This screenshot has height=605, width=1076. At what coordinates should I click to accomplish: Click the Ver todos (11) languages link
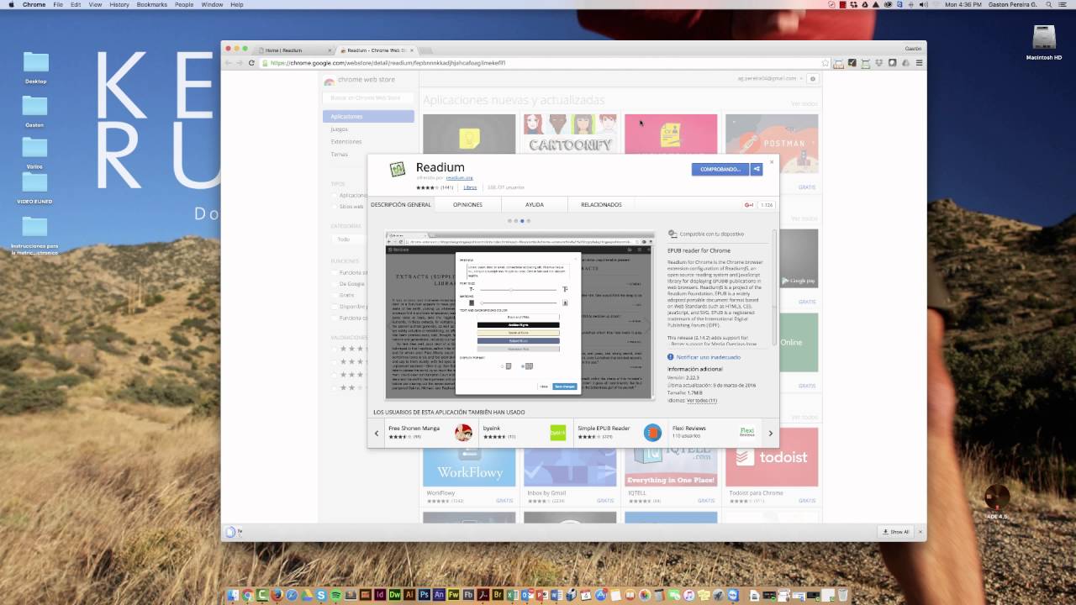pyautogui.click(x=702, y=401)
